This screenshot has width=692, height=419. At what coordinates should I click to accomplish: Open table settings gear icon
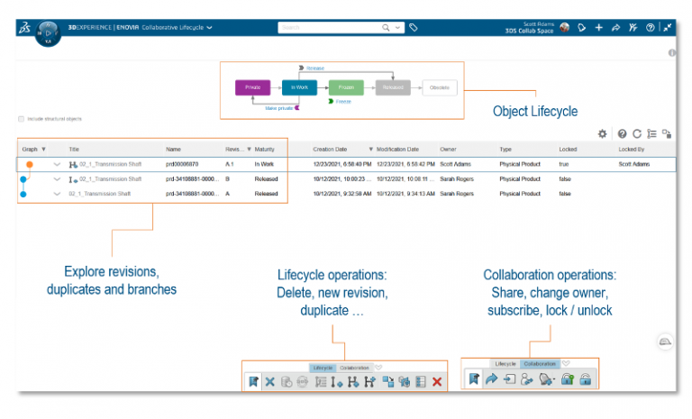pos(603,133)
